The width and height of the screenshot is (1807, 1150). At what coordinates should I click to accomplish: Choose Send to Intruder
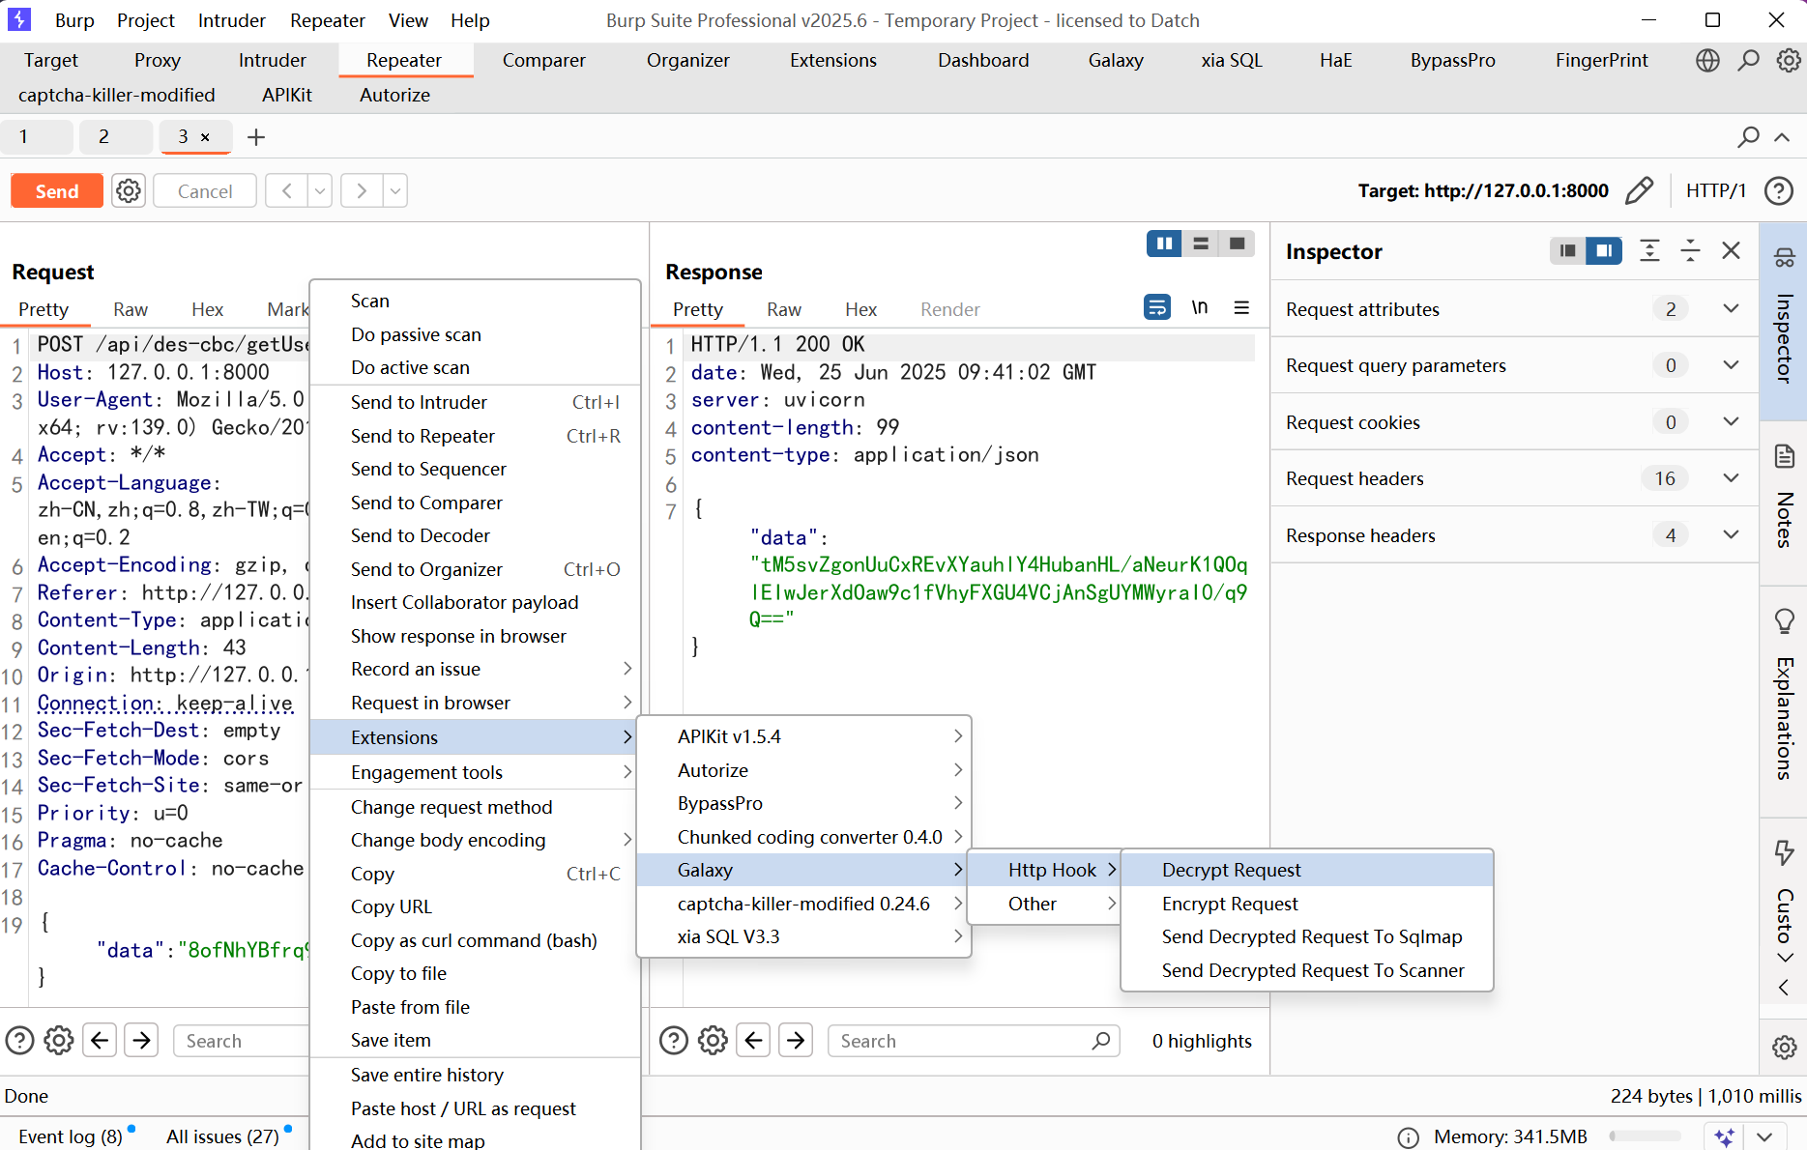475,402
